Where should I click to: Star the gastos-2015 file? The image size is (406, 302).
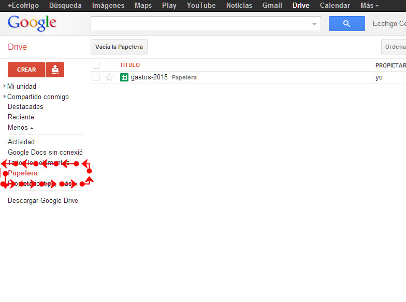coord(109,77)
